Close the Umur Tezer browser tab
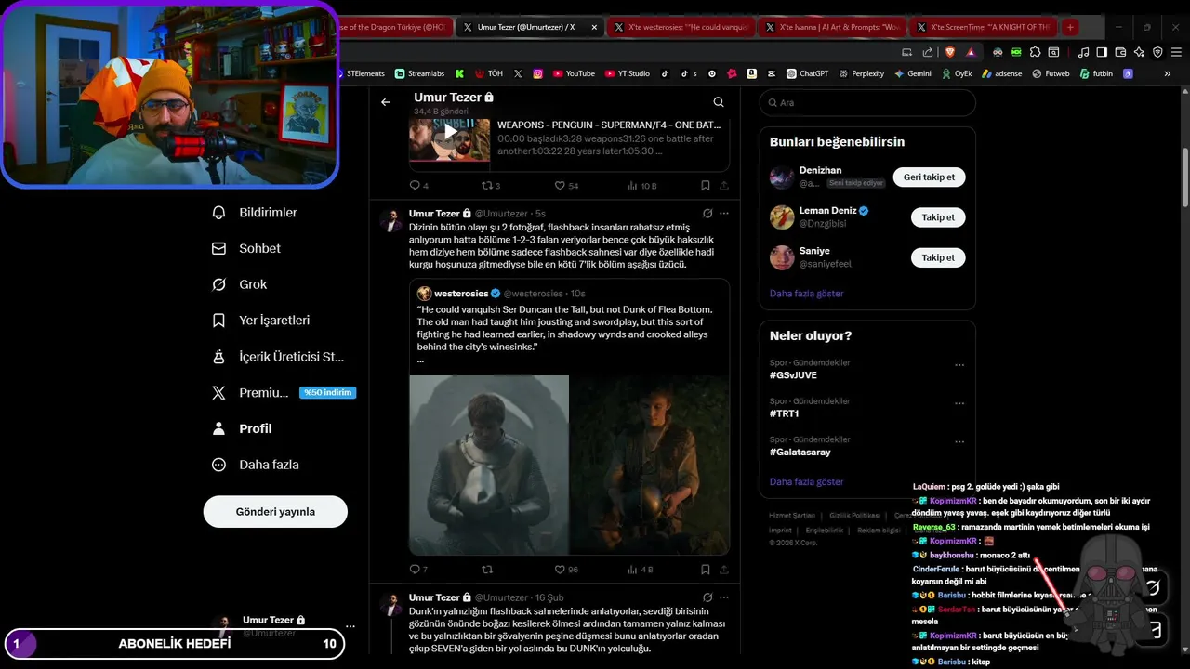The width and height of the screenshot is (1190, 669). [x=594, y=28]
